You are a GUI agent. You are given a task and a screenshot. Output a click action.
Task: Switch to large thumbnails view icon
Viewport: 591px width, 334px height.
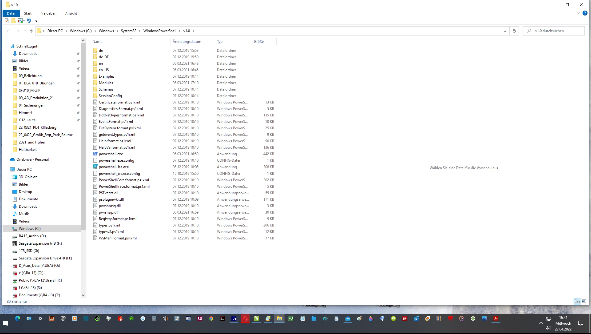(584, 301)
